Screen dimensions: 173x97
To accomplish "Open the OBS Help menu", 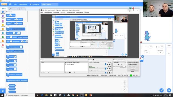I will click(86, 12).
